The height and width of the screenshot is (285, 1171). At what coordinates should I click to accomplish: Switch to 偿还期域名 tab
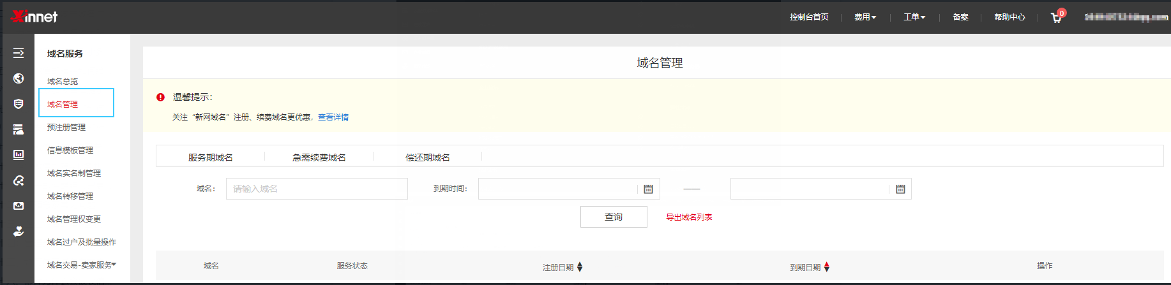(427, 157)
